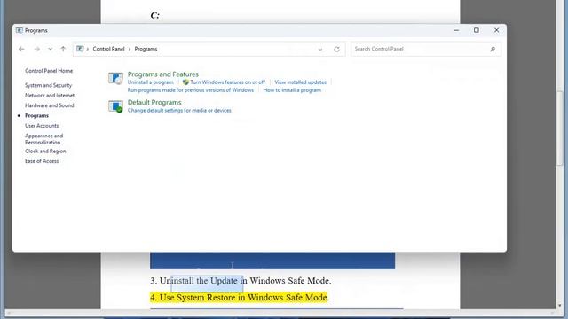
Task: Click the search magnifier icon
Action: pyautogui.click(x=493, y=50)
